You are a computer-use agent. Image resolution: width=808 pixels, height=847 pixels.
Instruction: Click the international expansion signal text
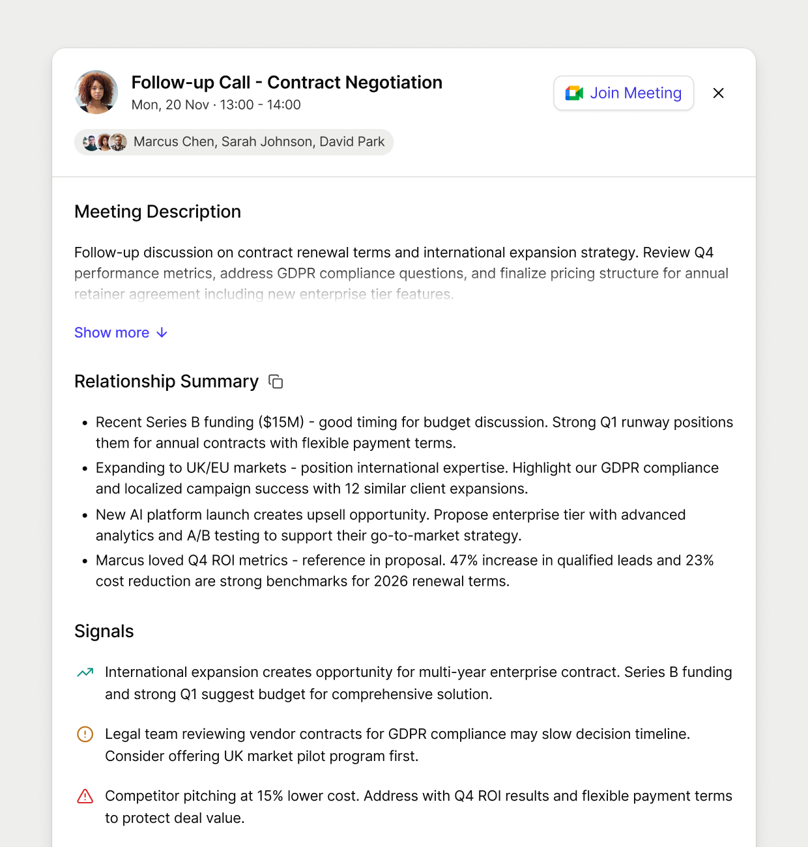pyautogui.click(x=418, y=683)
